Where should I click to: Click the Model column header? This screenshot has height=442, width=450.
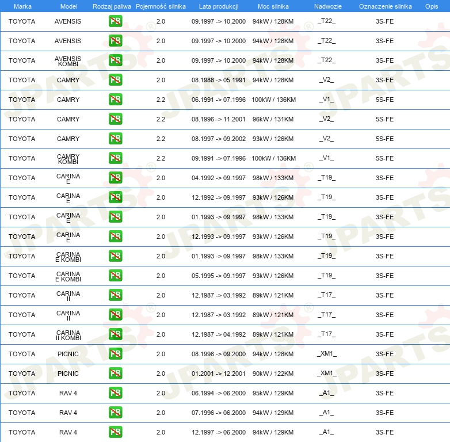[69, 6]
